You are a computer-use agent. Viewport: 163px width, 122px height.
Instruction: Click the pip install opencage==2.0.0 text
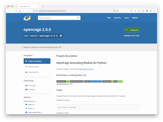coord(41,36)
